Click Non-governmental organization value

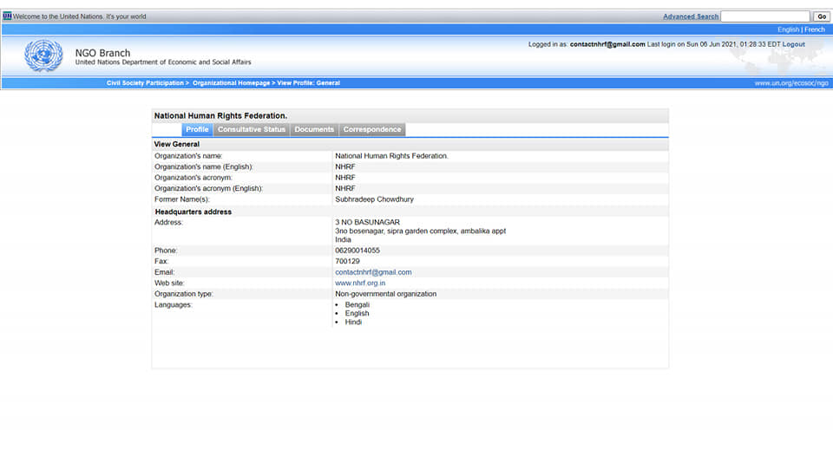(x=385, y=294)
